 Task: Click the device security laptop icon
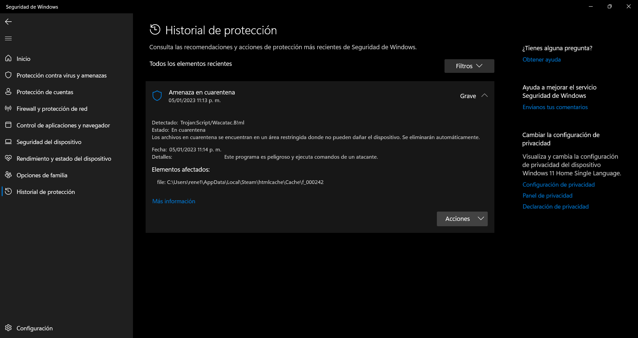pyautogui.click(x=8, y=141)
